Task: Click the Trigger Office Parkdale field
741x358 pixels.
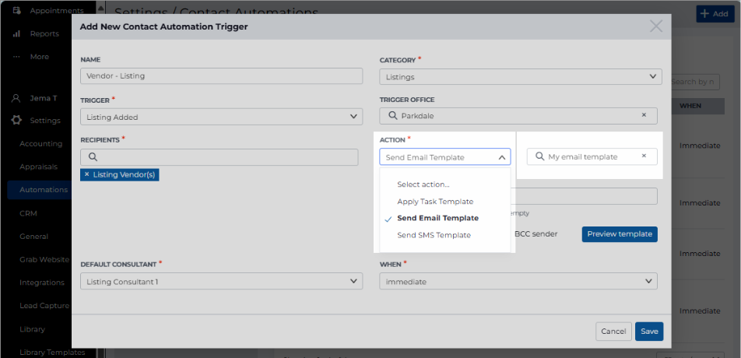Action: click(518, 116)
